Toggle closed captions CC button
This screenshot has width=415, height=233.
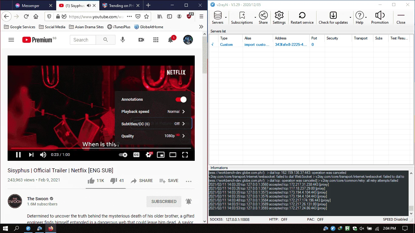[x=136, y=155]
